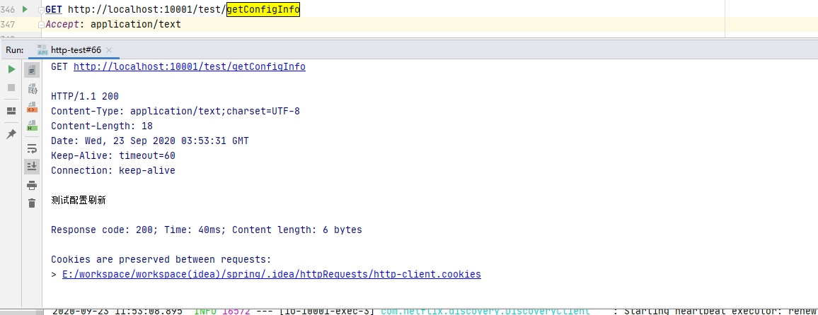View response as plain text
Viewport: 818px width, 315px height.
point(32,71)
